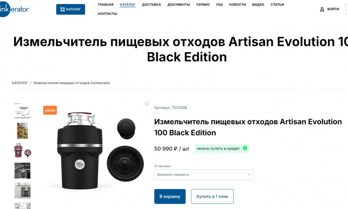
Task: Click the InSinkErator logo
Action: pos(14,9)
